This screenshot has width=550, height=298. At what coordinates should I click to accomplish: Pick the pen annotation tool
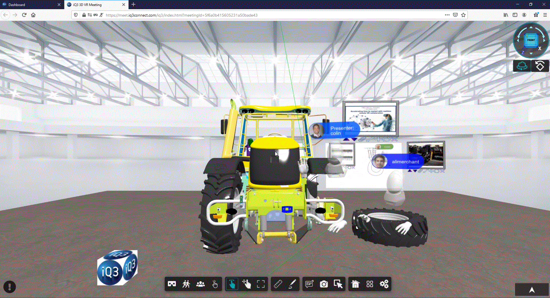coord(293,284)
